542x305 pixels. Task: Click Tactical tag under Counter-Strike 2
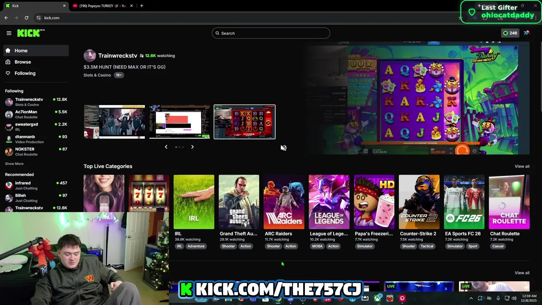coord(427,246)
